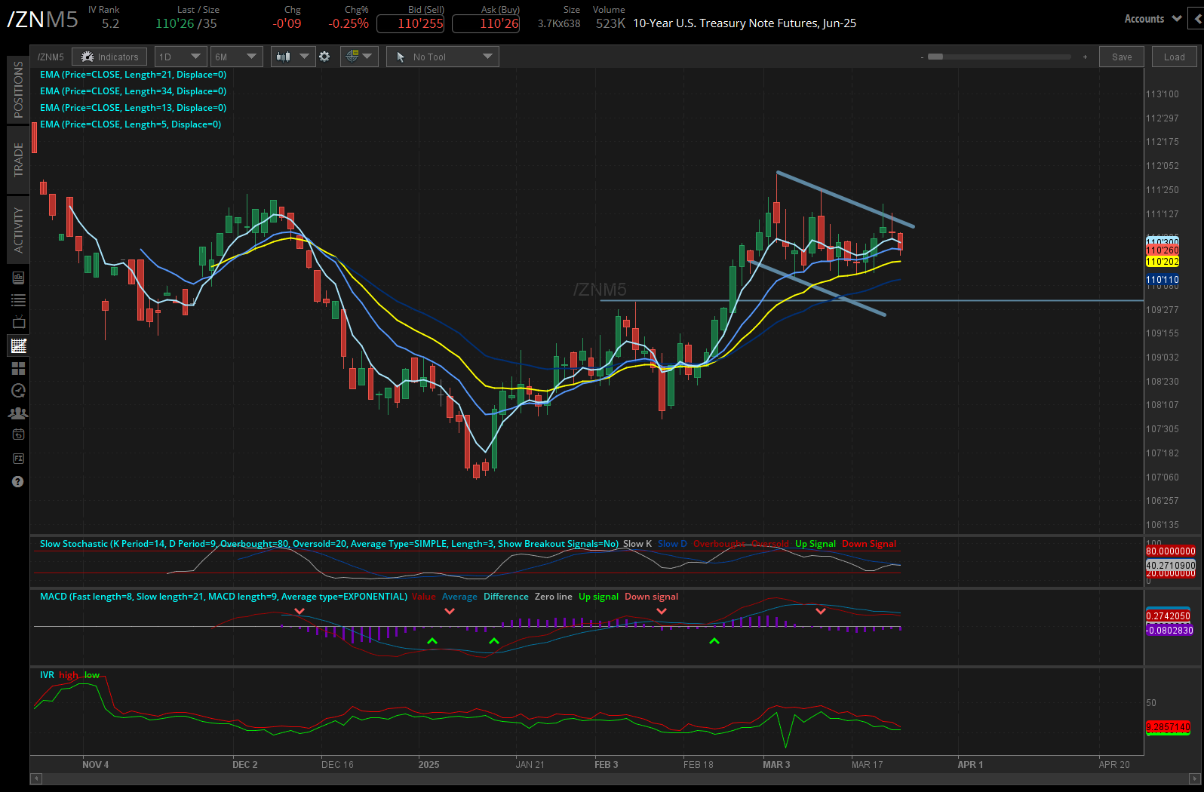
Task: Click the chart zoom slider handle
Action: click(x=935, y=57)
